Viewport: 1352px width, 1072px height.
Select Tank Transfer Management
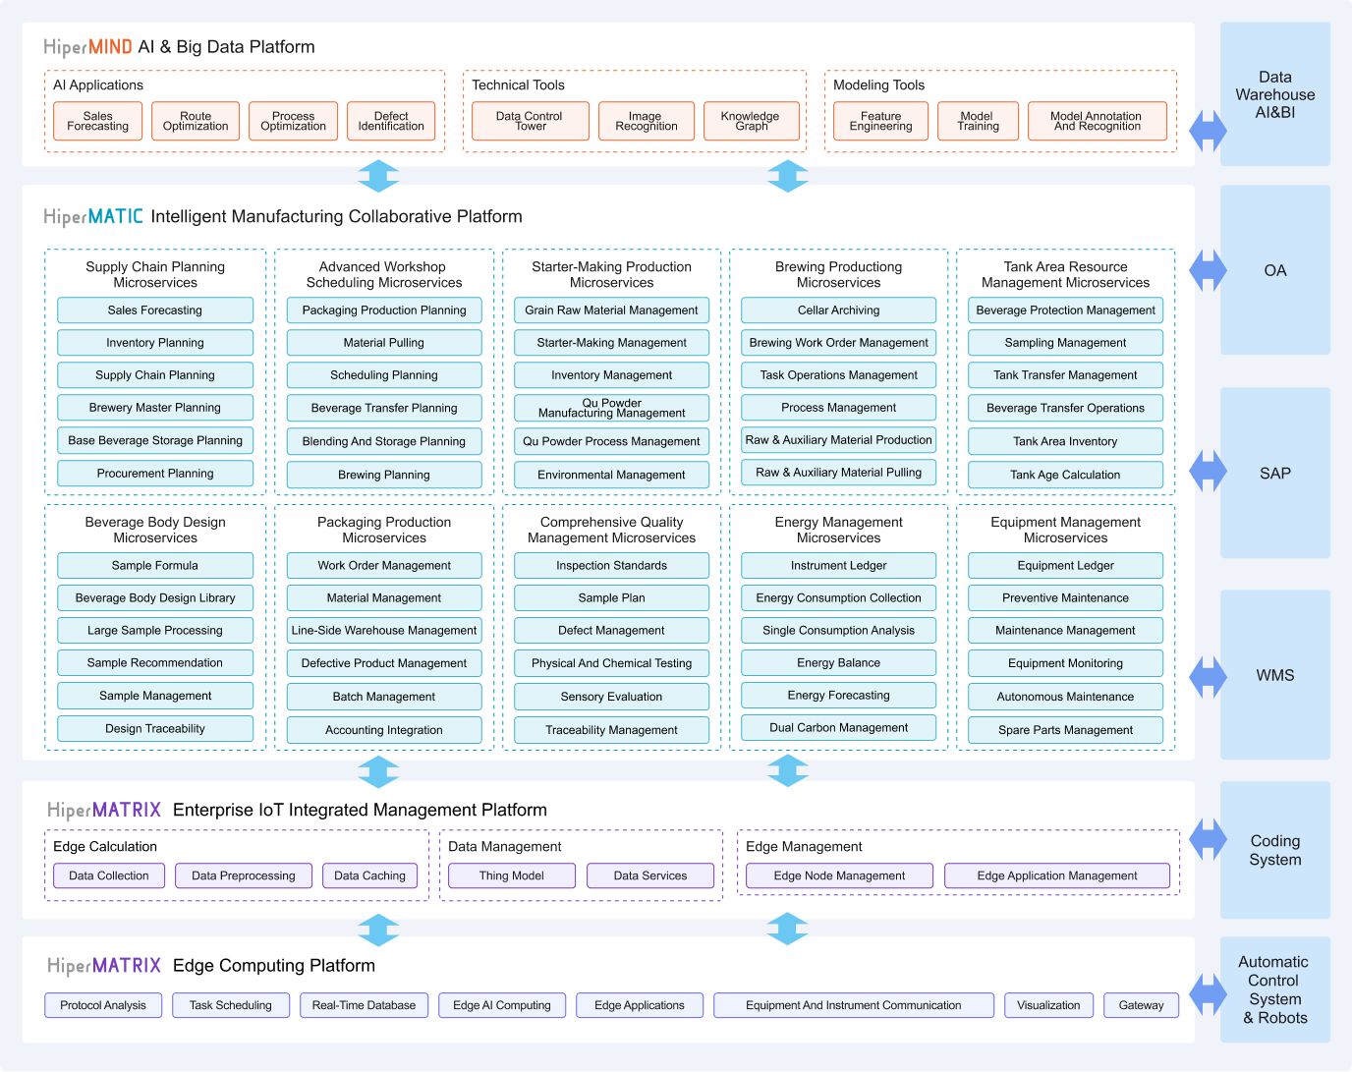click(1065, 375)
